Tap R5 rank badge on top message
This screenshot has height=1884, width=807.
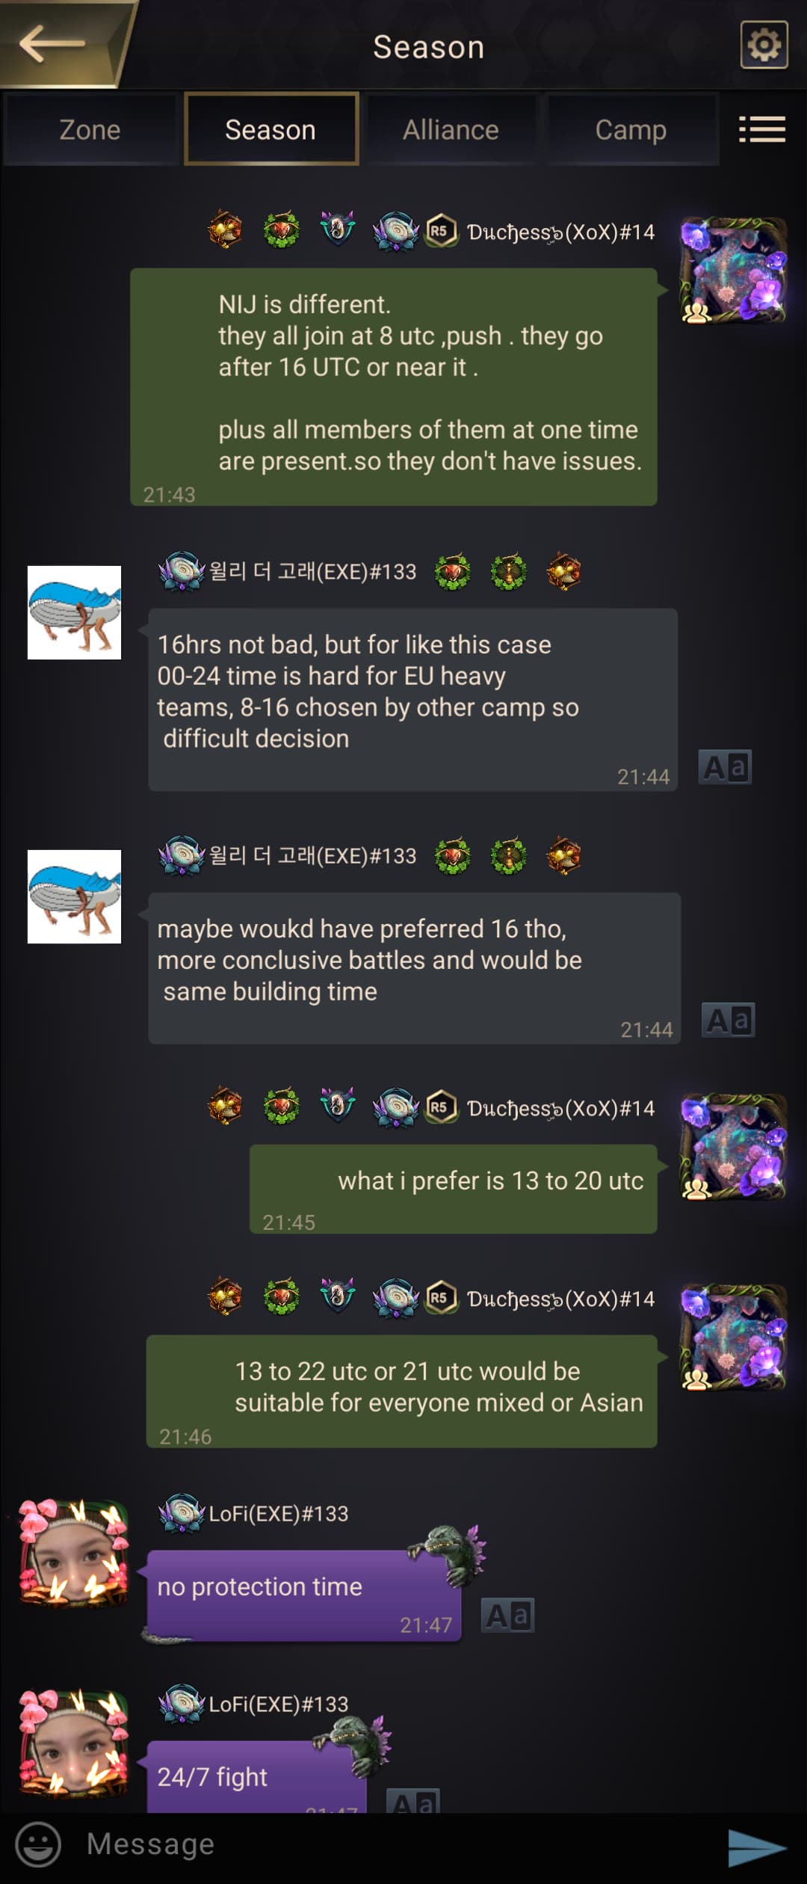coord(441,230)
